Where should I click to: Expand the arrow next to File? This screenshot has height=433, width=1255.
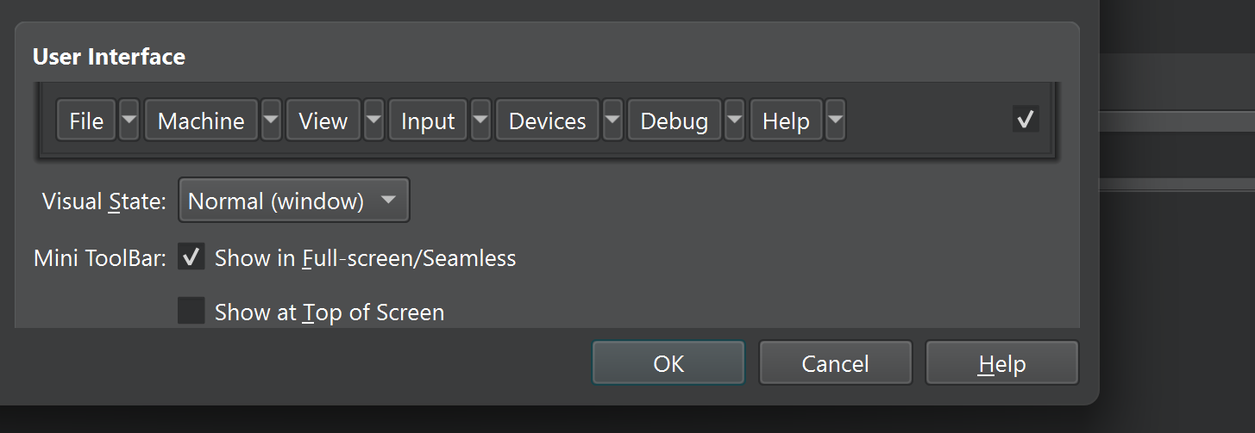tap(129, 121)
